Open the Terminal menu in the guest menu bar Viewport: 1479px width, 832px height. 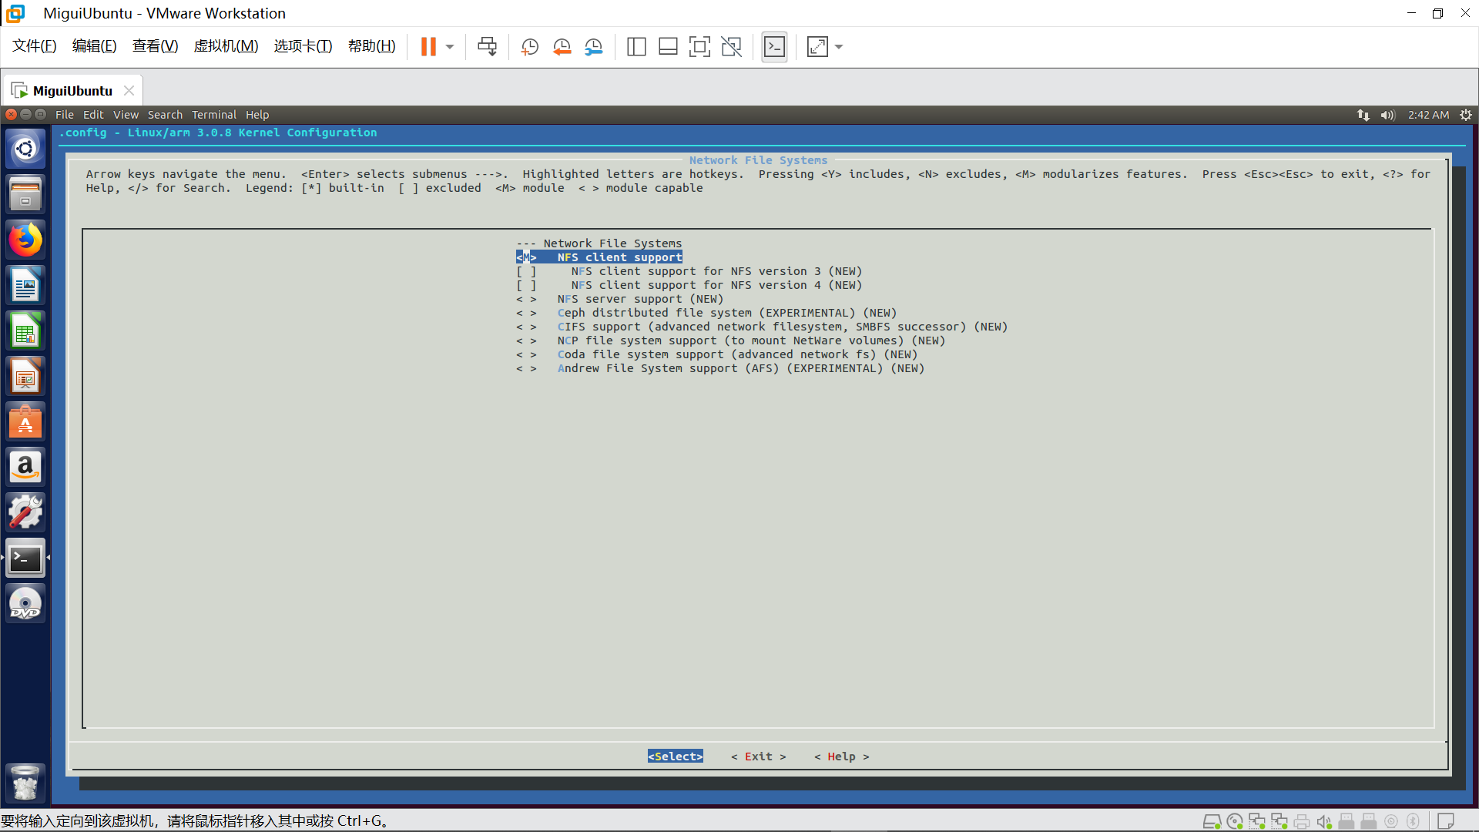[x=214, y=115]
